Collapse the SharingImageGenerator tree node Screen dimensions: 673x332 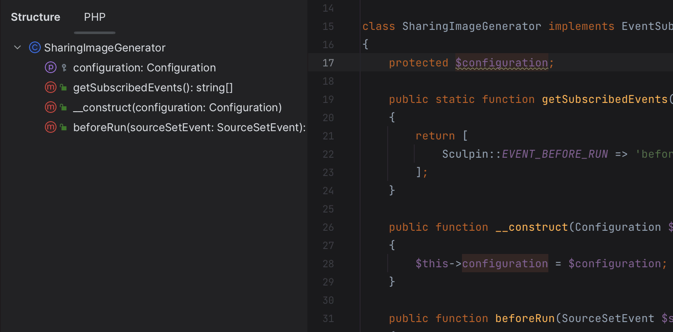coord(17,47)
